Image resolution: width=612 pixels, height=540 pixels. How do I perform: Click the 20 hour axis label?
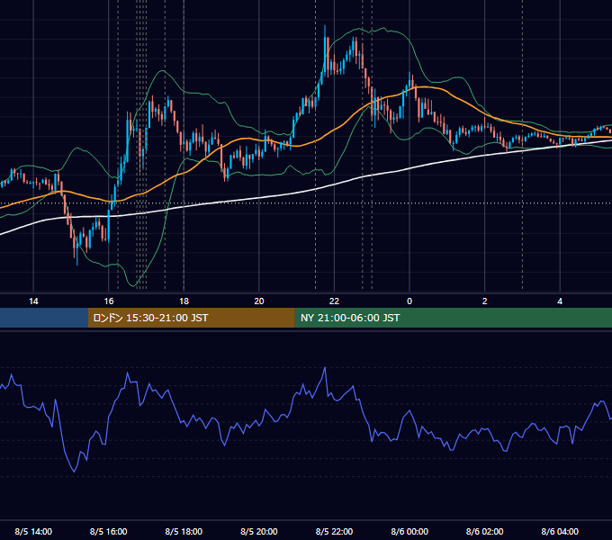pyautogui.click(x=259, y=301)
